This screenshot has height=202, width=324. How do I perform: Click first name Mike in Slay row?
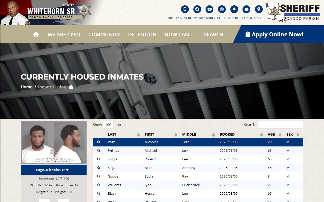pyautogui.click(x=149, y=168)
